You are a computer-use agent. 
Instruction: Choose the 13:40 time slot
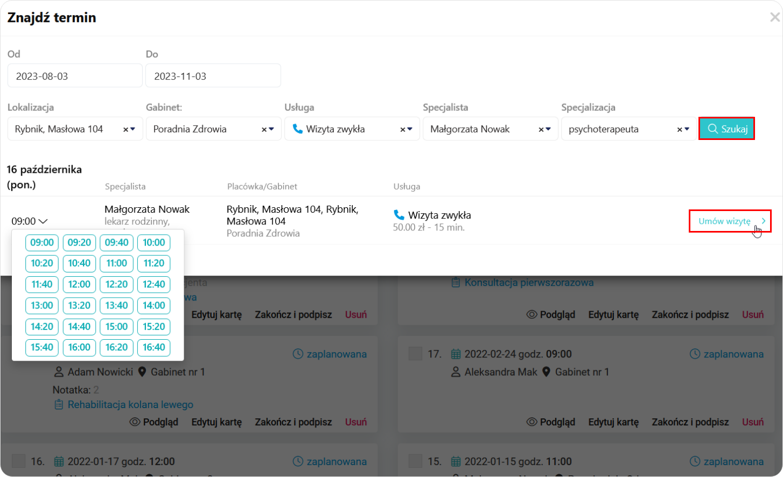coord(116,305)
